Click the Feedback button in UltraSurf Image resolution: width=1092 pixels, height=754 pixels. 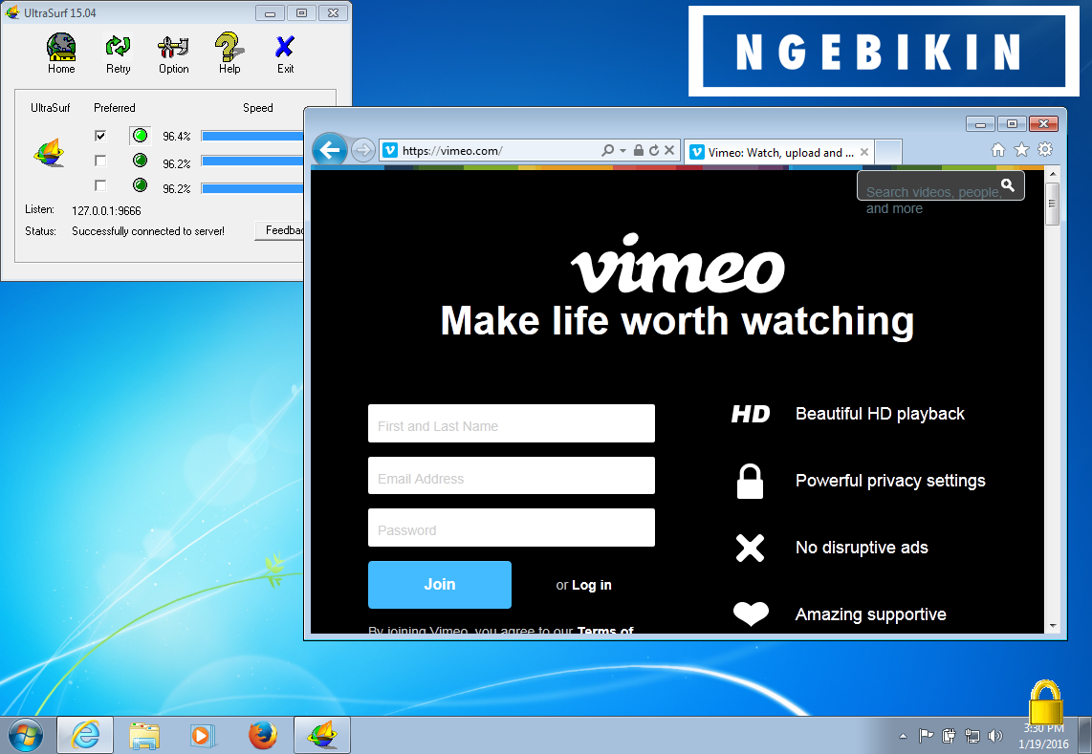pyautogui.click(x=280, y=230)
